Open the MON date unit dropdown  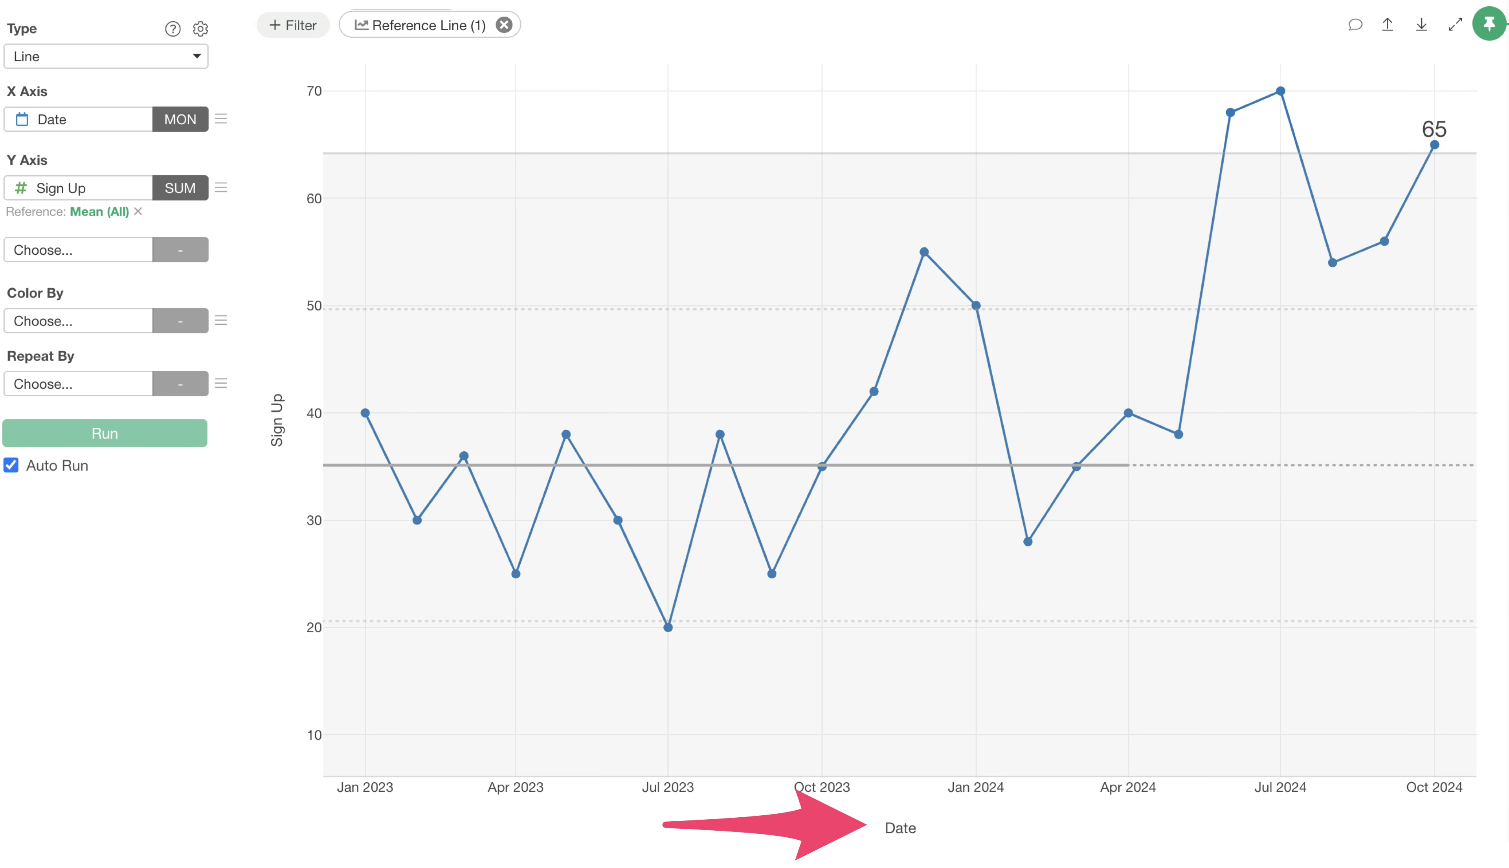click(x=180, y=119)
